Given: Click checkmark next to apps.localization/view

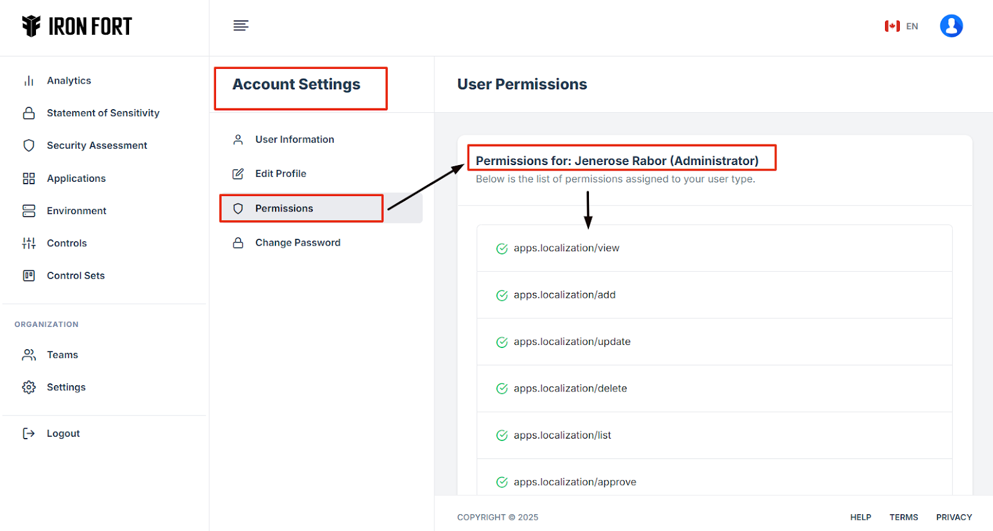Looking at the screenshot, I should 502,249.
